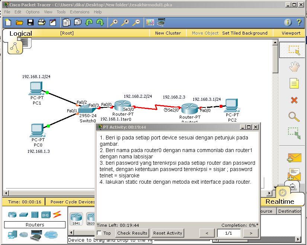Screen dimensions: 307x245
Task: Open the Drawing Palette icon
Action: click(150, 22)
